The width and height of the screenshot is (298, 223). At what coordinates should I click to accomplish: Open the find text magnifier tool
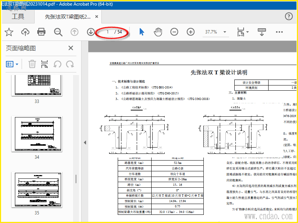click(58, 32)
